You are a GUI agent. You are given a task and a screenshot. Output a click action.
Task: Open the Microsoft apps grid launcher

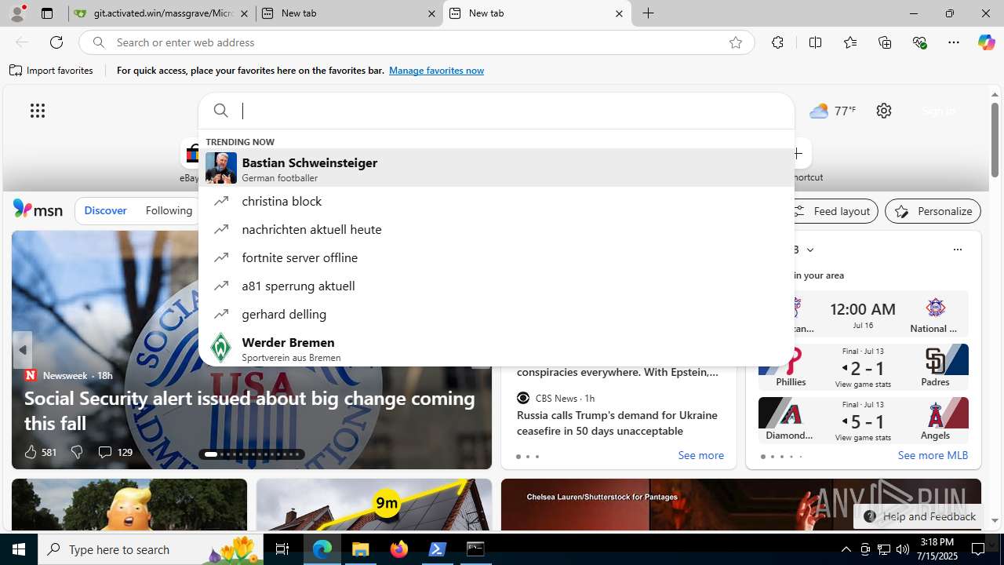point(38,111)
